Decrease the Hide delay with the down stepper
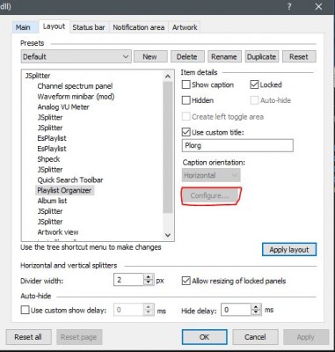 tap(256, 312)
